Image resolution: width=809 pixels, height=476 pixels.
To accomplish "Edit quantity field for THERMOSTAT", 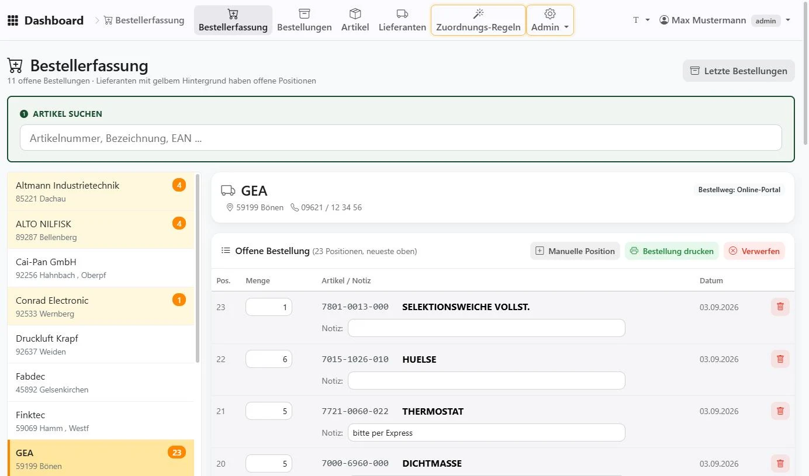I will point(269,411).
